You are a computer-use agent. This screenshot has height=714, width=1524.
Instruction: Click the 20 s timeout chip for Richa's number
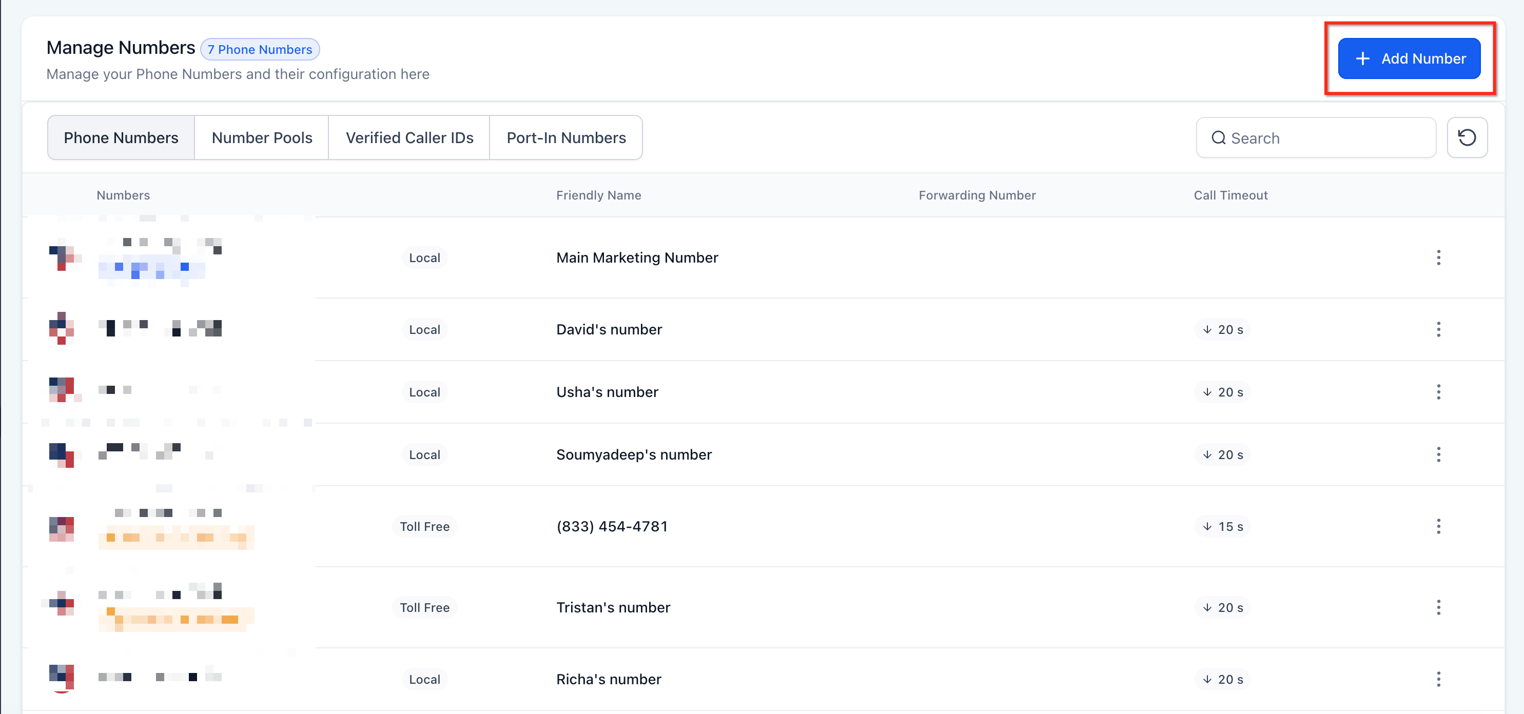click(1222, 679)
